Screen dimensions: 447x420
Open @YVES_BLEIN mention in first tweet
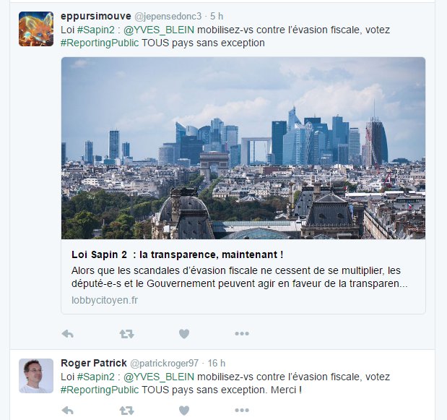pyautogui.click(x=159, y=30)
